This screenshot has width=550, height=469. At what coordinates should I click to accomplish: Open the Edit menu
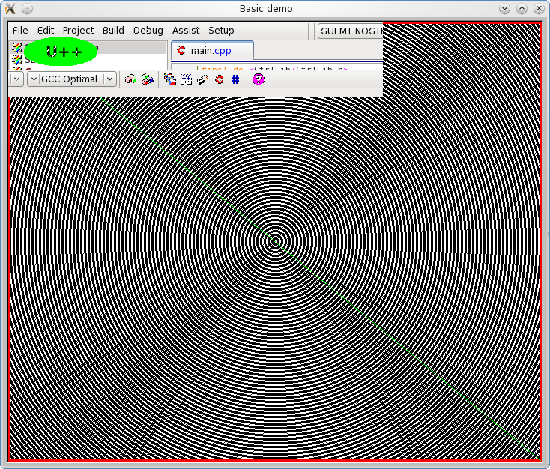coord(46,31)
